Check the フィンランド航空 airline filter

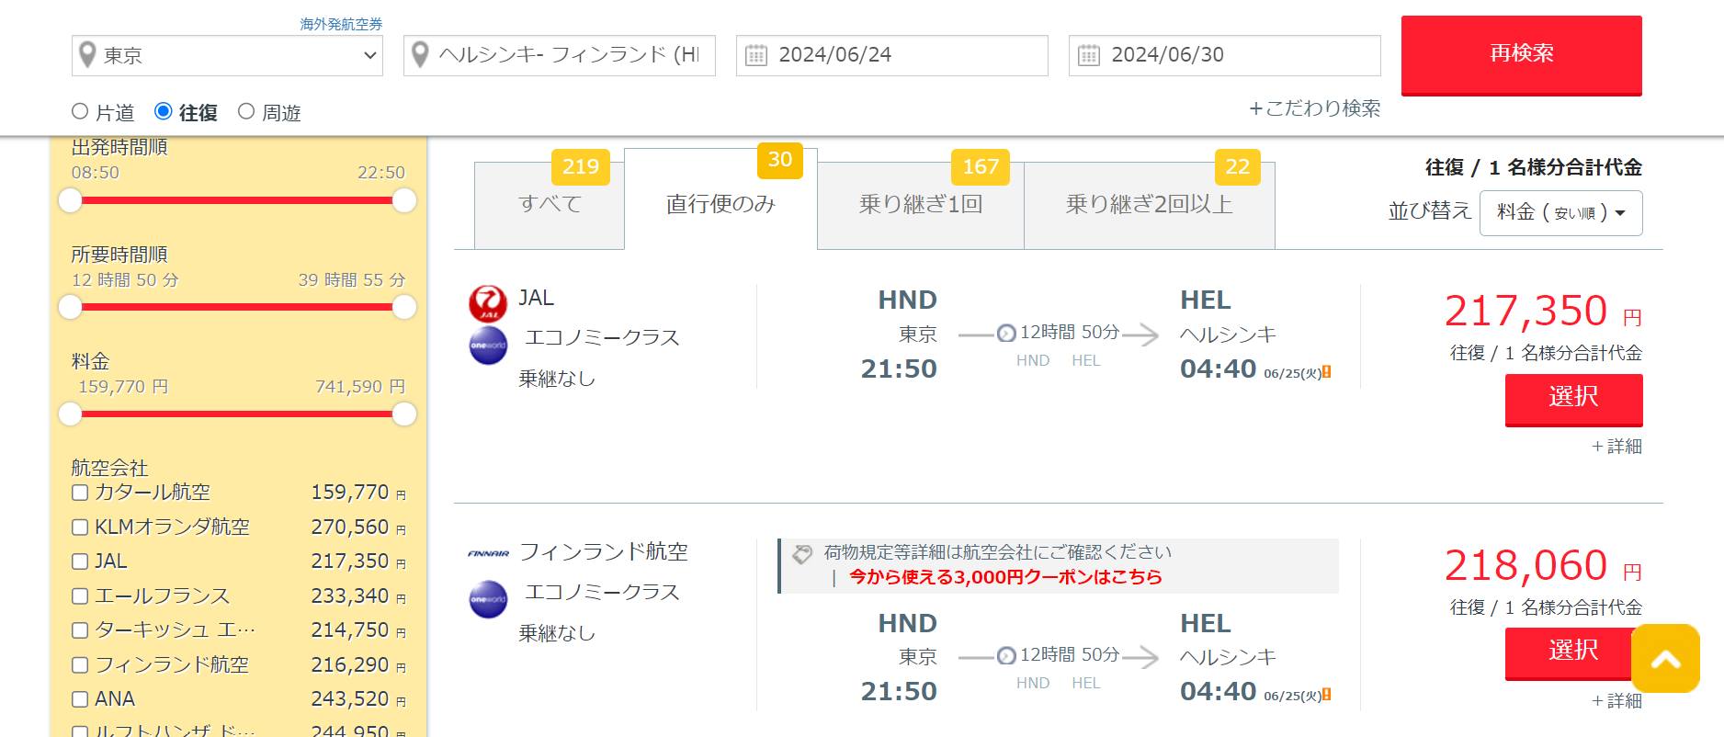coord(80,665)
